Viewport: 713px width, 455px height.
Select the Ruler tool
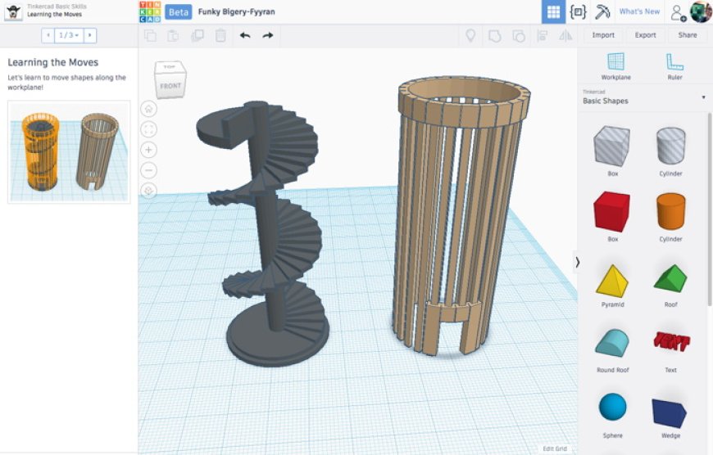(674, 65)
